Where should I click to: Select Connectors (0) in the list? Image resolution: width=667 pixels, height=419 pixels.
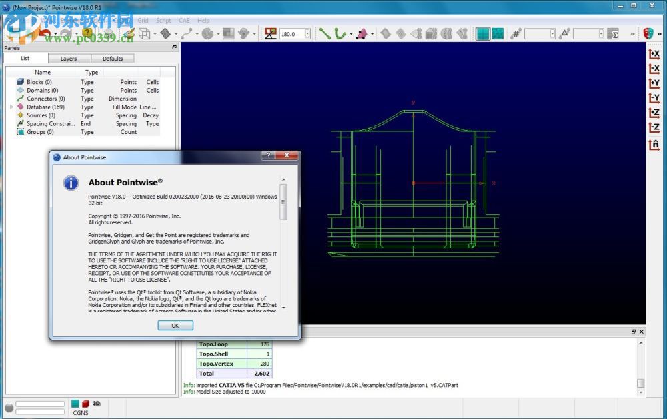[45, 99]
